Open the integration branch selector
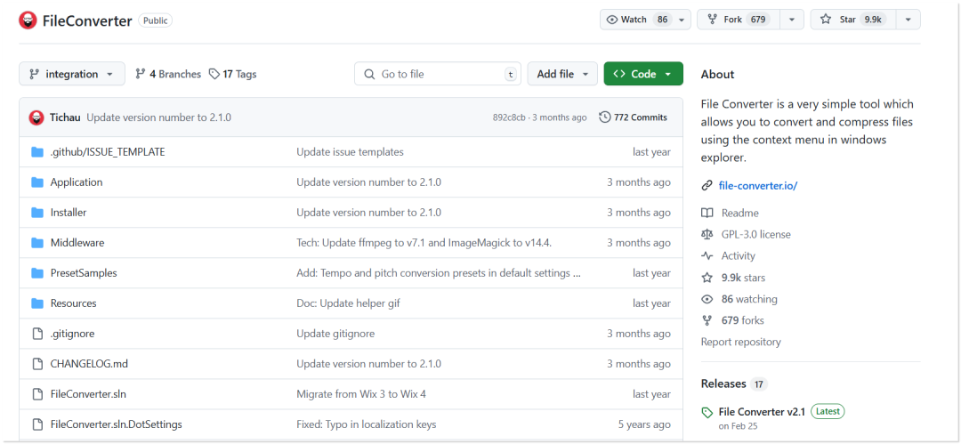The width and height of the screenshot is (961, 444). pos(71,75)
